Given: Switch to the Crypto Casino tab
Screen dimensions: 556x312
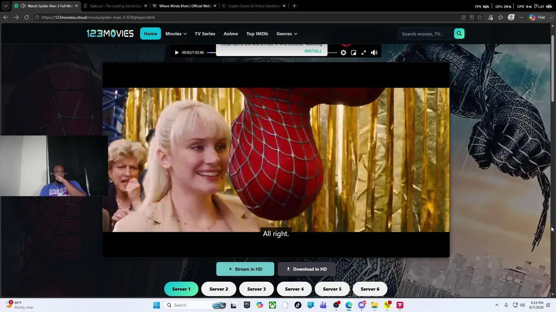Looking at the screenshot, I should click(254, 6).
